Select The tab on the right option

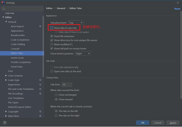click(56, 115)
